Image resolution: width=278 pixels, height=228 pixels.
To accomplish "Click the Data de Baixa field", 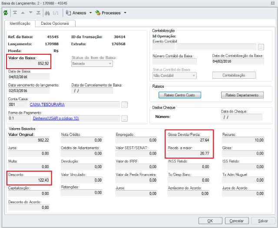I will (x=29, y=77).
